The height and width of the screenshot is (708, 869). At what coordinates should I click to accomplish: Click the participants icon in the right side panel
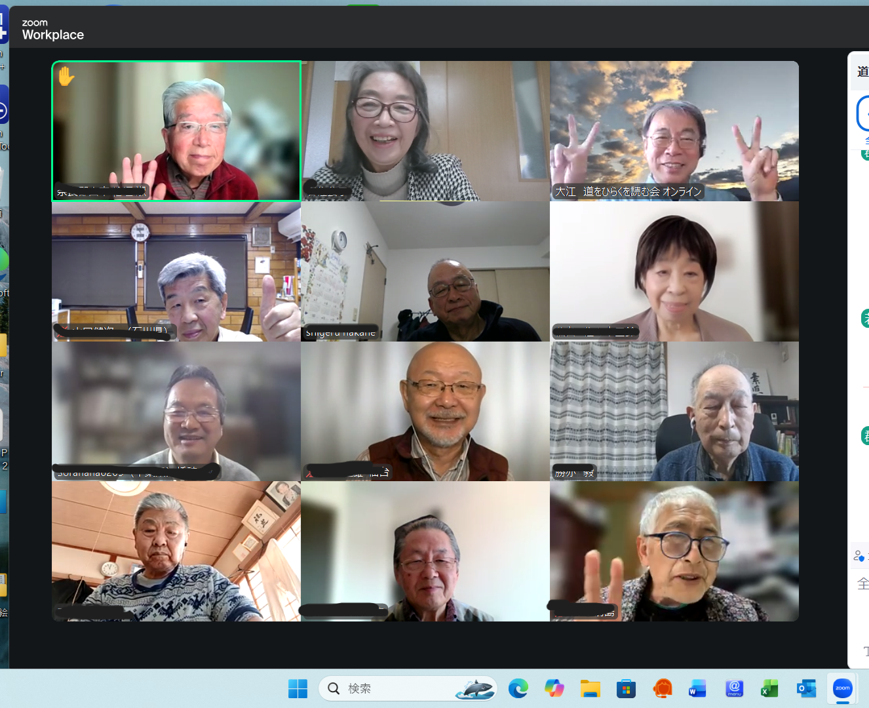tap(859, 555)
